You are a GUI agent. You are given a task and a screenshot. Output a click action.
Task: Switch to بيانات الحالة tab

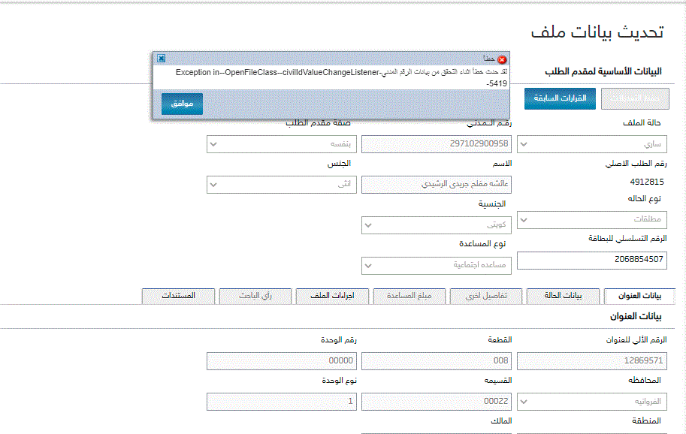point(563,296)
